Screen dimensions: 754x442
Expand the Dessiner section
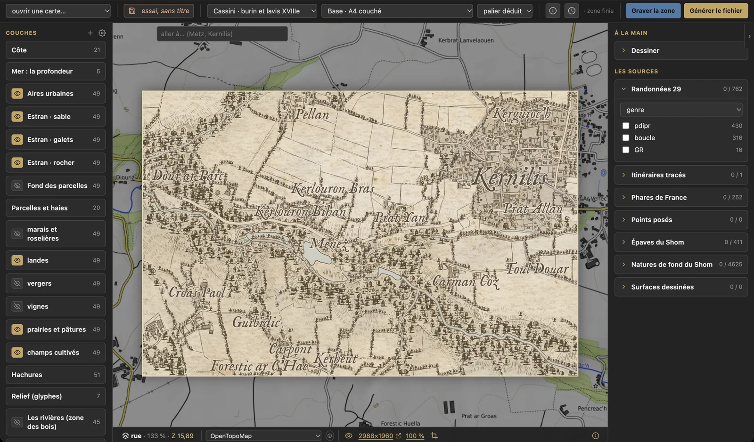point(681,50)
